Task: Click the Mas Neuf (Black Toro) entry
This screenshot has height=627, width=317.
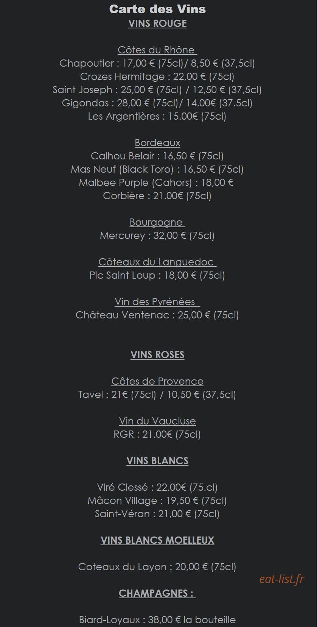Action: [x=157, y=169]
